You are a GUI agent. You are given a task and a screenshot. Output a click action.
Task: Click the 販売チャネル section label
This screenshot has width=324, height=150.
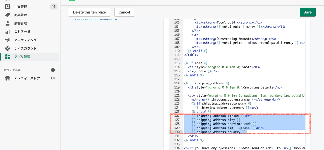point(12,70)
